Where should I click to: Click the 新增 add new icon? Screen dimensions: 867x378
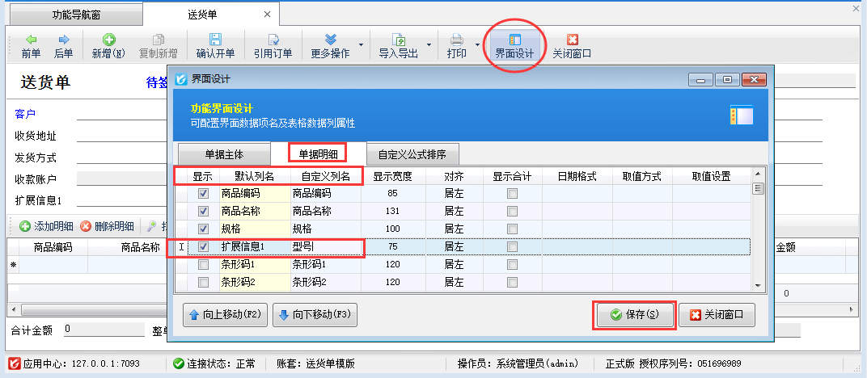pyautogui.click(x=108, y=40)
